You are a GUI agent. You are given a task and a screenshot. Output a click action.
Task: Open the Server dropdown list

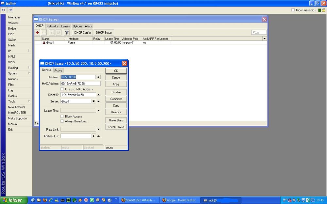(94, 101)
